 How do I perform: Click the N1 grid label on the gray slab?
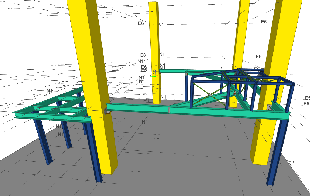(145, 122)
